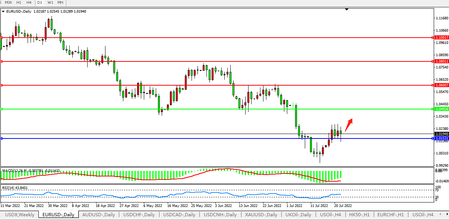Viewport: 449px width, 220px height.
Task: Select left handle of 1.10017 red line
Action: click(x=1, y=38)
